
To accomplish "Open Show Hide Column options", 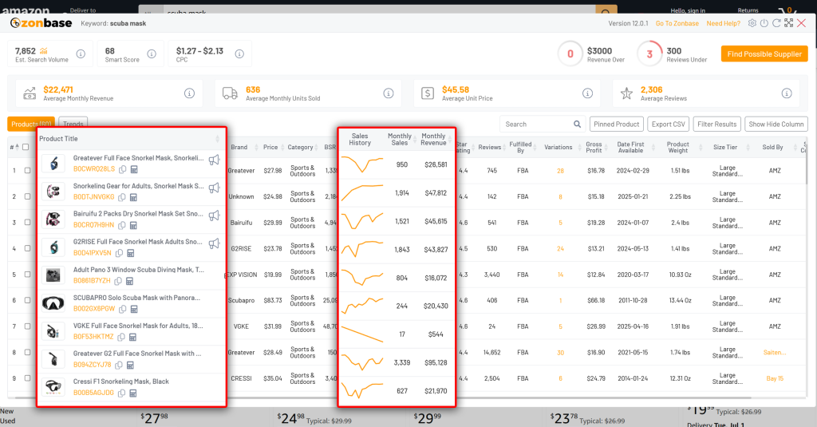I will [776, 124].
